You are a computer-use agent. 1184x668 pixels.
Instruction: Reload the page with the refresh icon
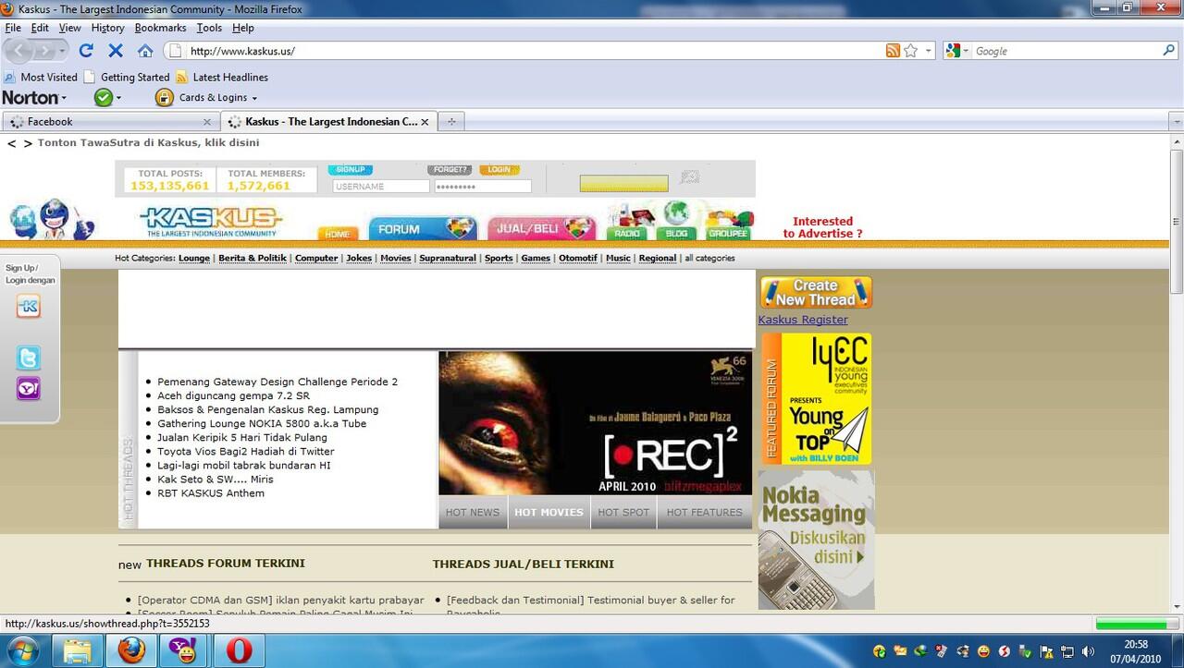pyautogui.click(x=86, y=51)
